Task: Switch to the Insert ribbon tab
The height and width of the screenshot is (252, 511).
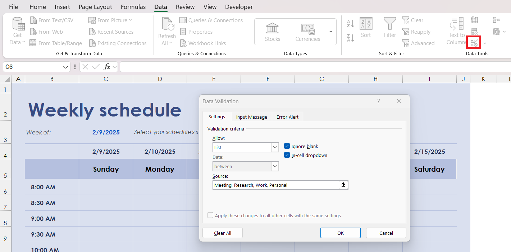Action: [x=62, y=7]
